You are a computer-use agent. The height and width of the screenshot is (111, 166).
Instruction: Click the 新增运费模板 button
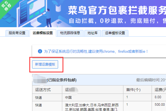pos(45,64)
